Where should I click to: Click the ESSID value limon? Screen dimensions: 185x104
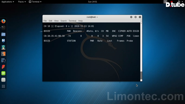click(136, 36)
